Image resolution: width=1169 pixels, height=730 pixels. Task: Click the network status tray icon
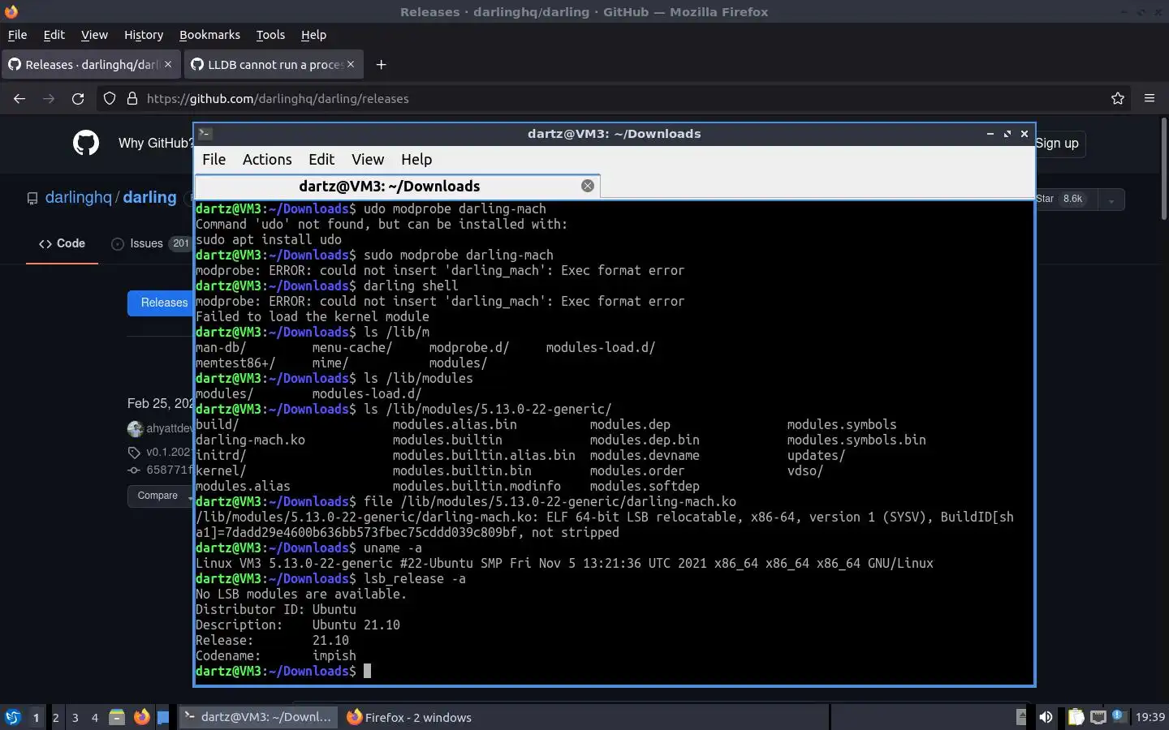[x=1098, y=717]
